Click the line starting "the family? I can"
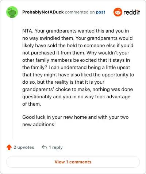 coord(76,67)
